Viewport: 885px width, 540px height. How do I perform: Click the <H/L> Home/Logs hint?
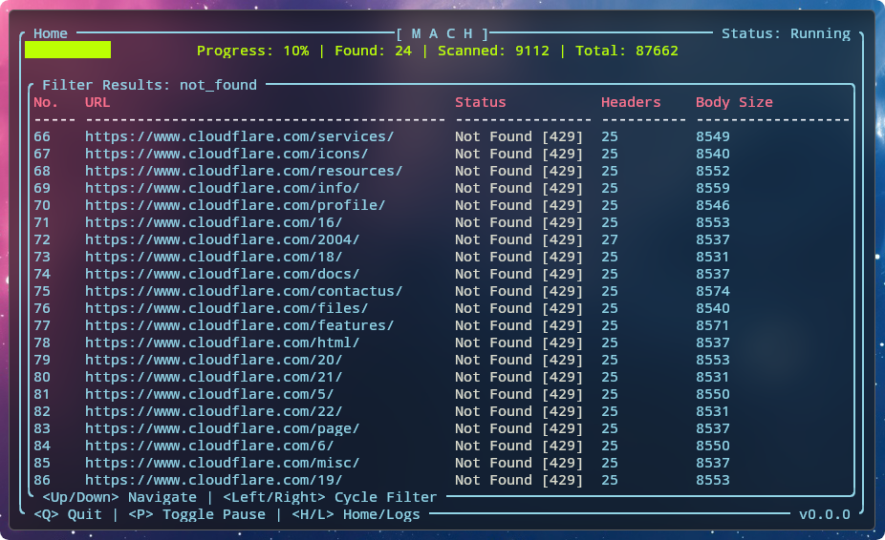tap(356, 515)
